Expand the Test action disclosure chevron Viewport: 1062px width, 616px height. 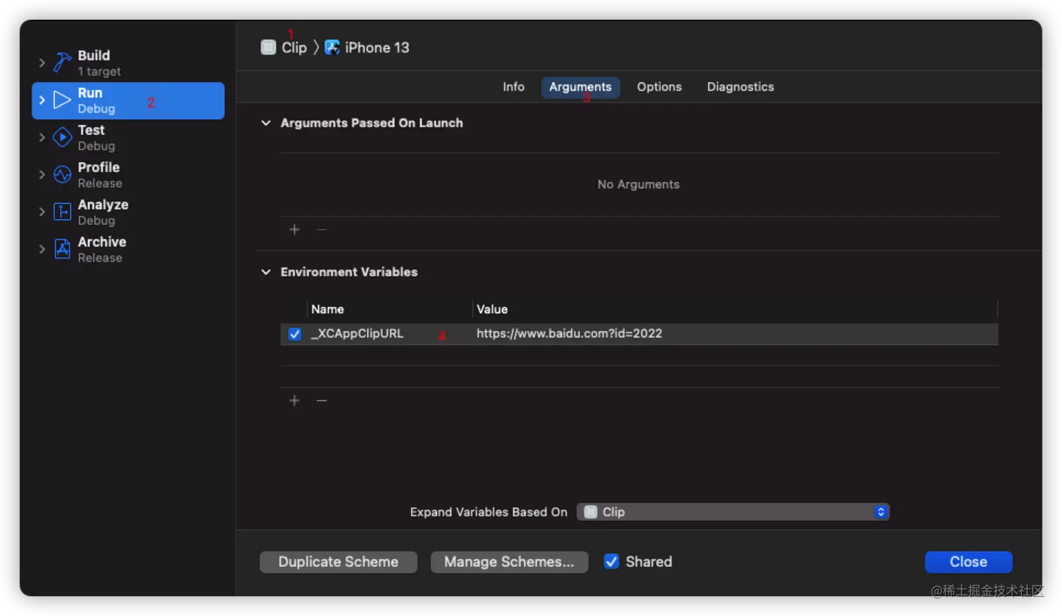[42, 137]
